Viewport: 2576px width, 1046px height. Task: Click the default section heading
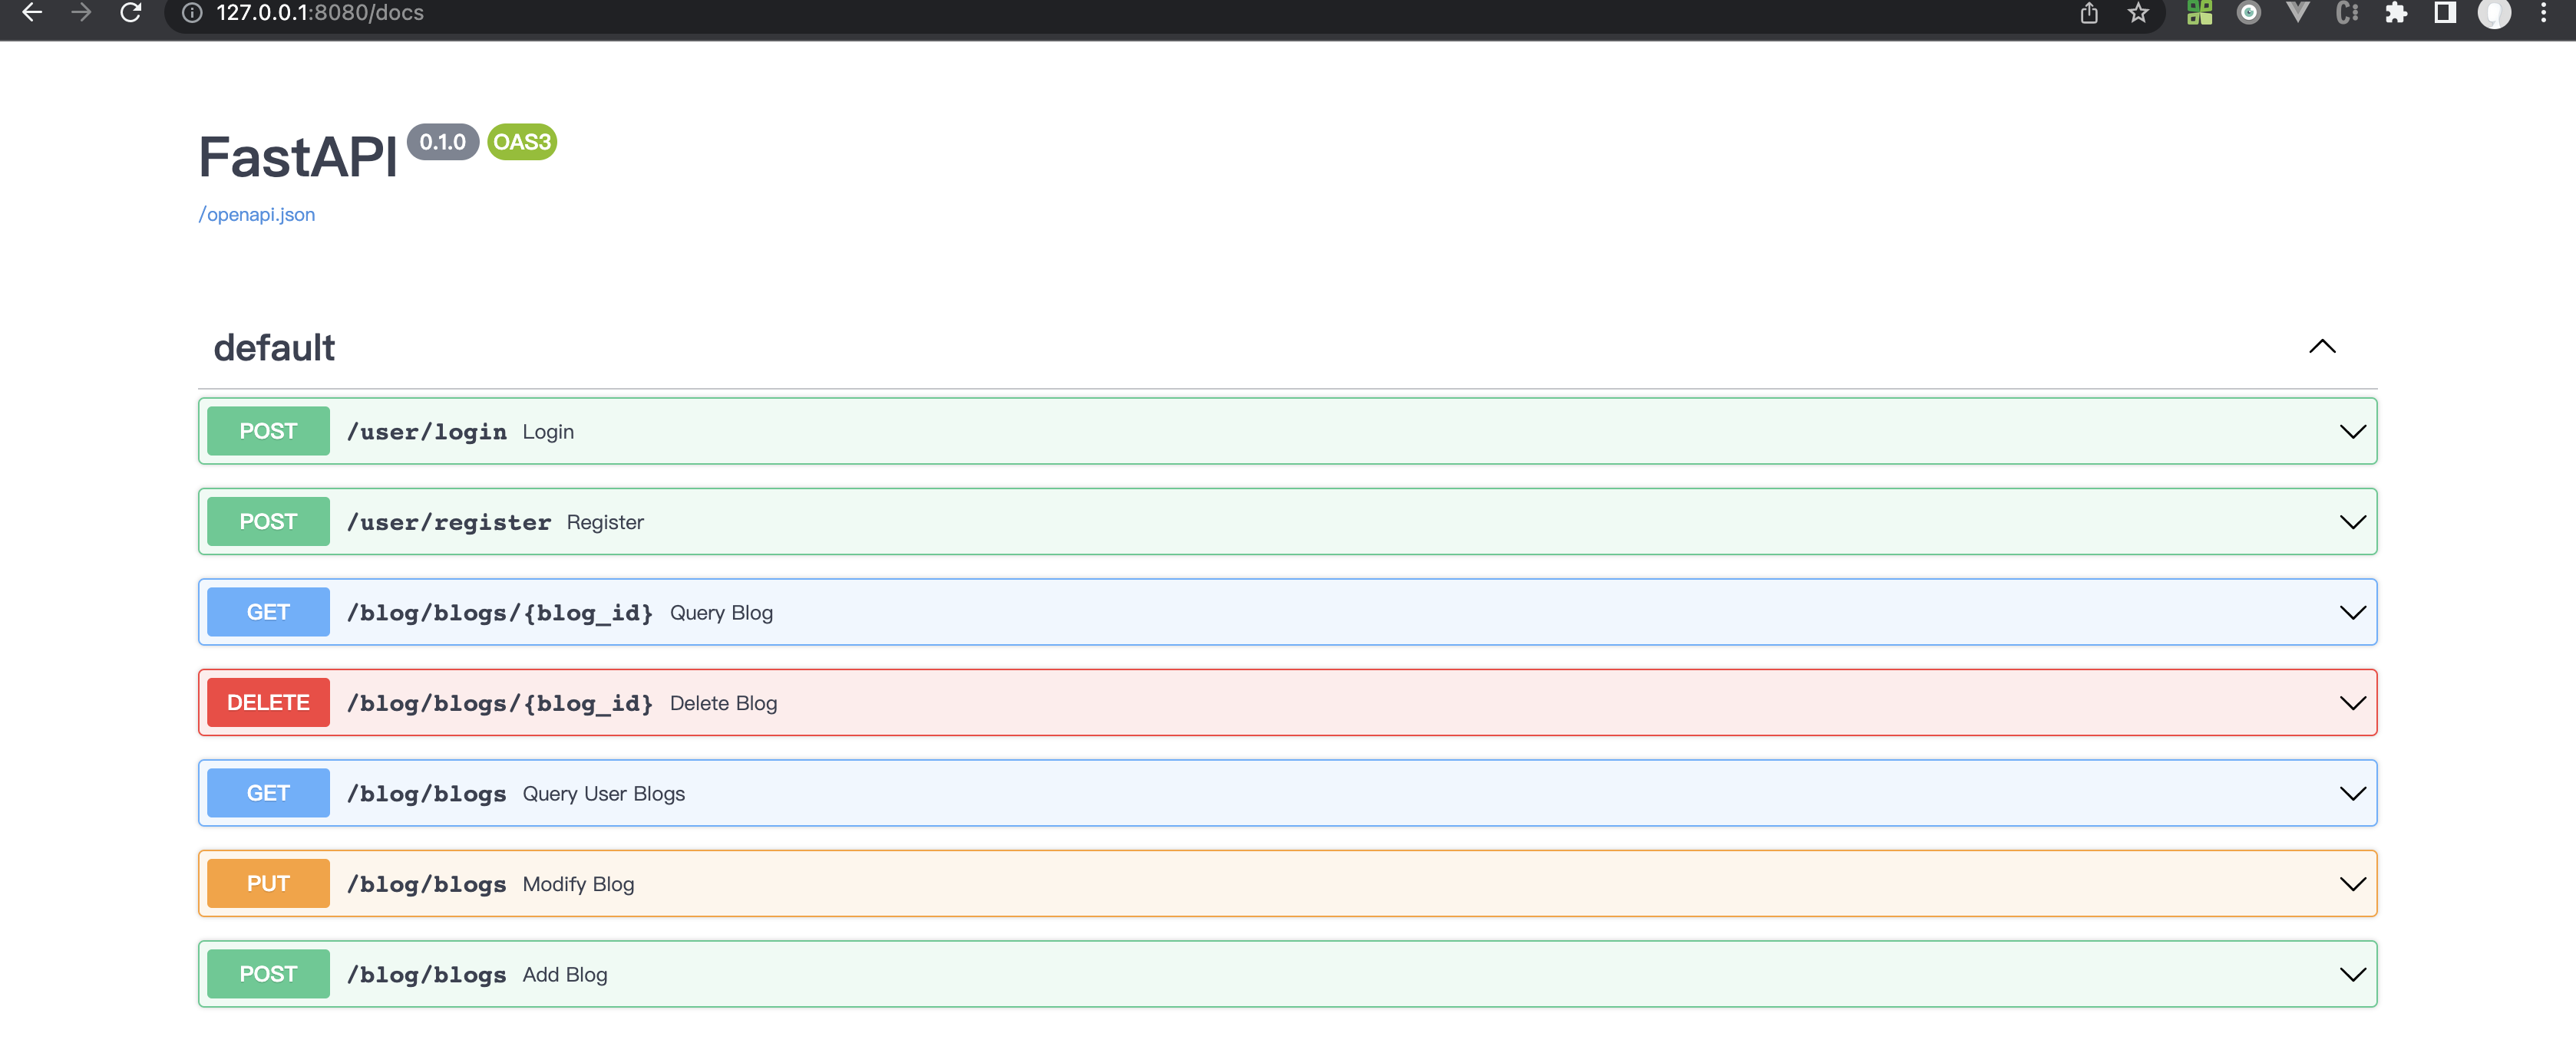point(274,347)
